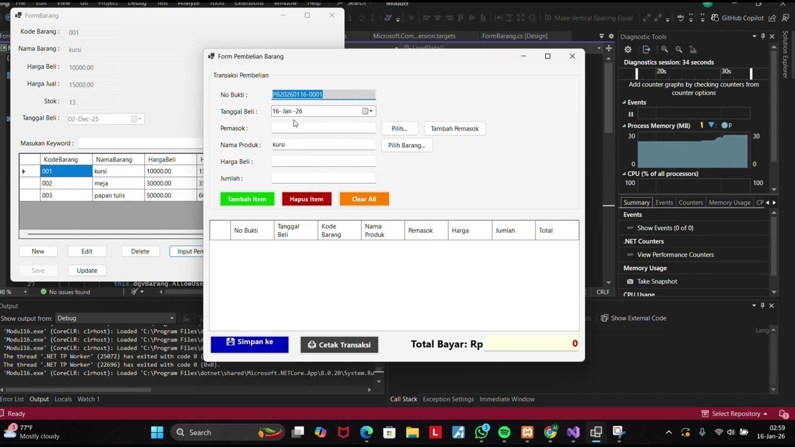Zoom out on diagnostics timeline

pos(679,50)
